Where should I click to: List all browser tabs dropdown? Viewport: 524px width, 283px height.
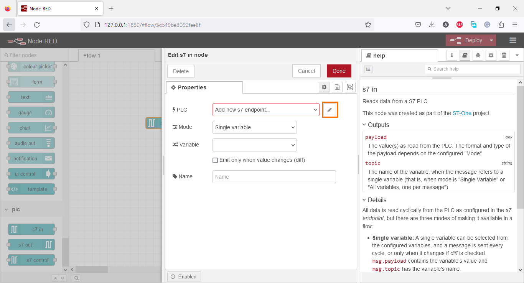448,8
